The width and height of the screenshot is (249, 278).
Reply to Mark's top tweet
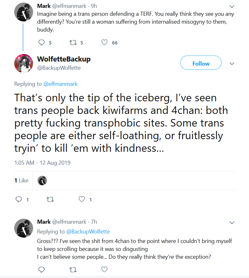41,43
